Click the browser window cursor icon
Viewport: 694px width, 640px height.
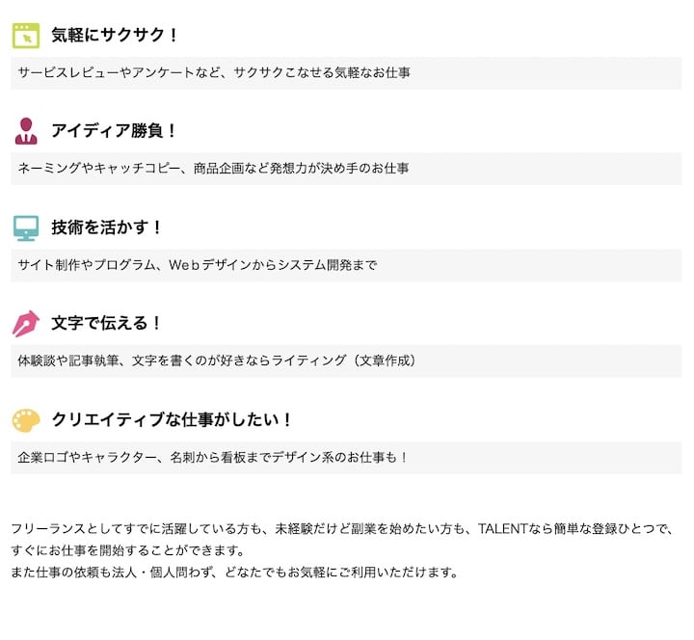tap(26, 36)
